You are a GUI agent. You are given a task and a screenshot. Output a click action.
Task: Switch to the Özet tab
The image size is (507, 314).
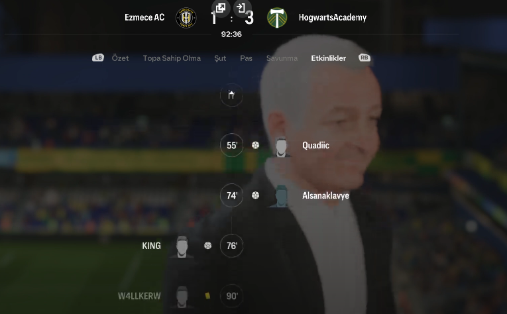click(120, 58)
